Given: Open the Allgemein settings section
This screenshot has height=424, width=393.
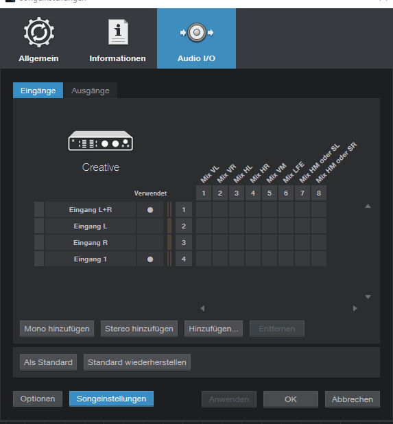Looking at the screenshot, I should point(38,38).
